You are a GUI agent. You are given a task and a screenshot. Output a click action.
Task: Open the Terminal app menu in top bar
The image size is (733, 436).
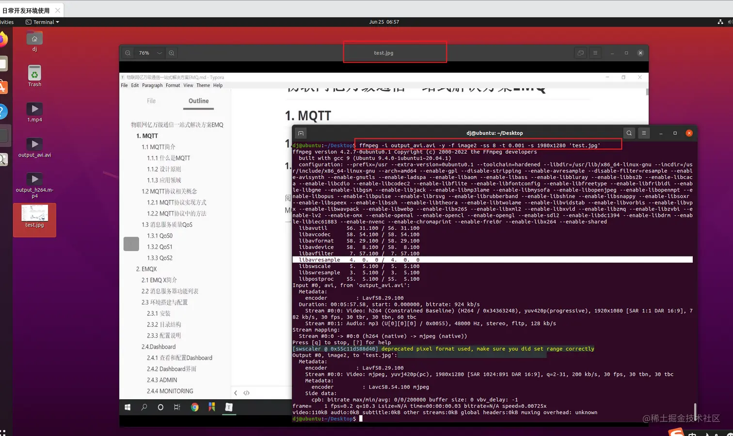pyautogui.click(x=42, y=22)
